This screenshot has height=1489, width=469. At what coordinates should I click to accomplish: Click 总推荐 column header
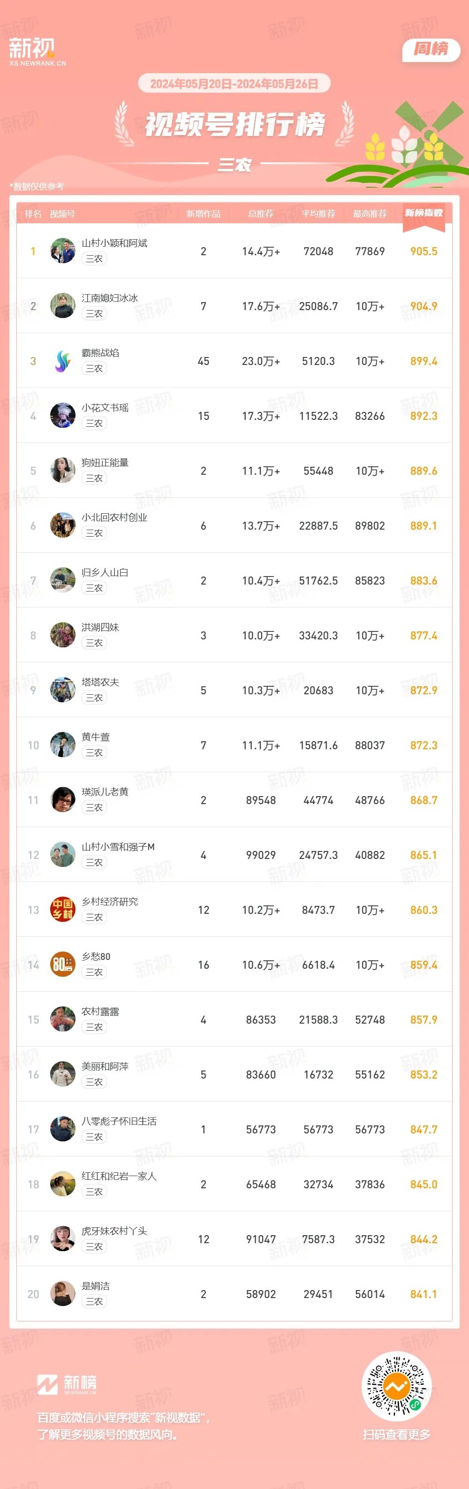coord(260,214)
